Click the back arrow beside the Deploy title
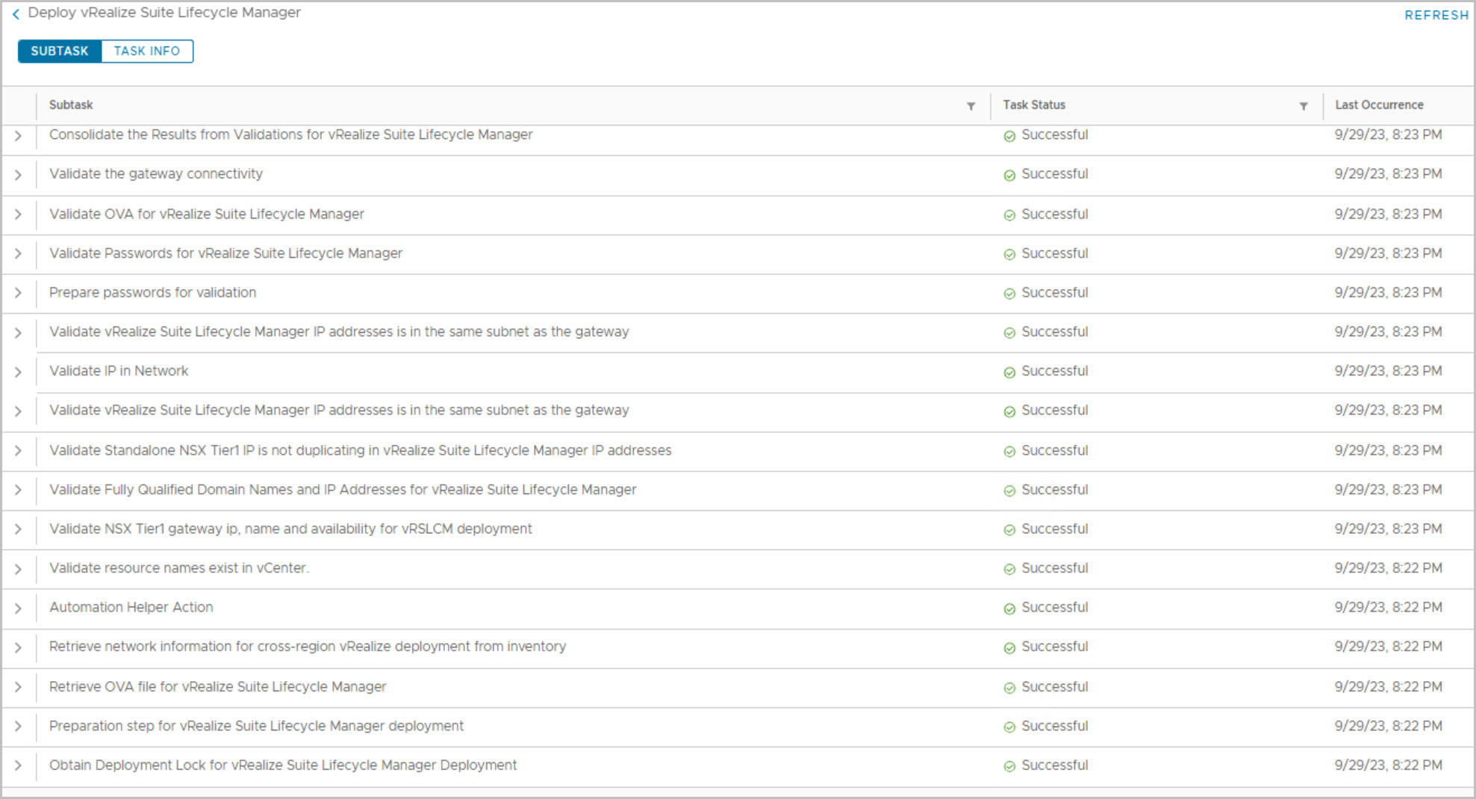The height and width of the screenshot is (799, 1476). click(16, 14)
